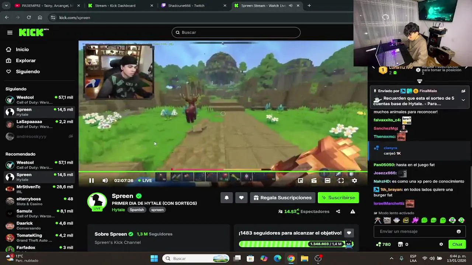Viewport: 472px width, 265px height.
Task: Hide the pinned message in chat
Action: (463, 91)
